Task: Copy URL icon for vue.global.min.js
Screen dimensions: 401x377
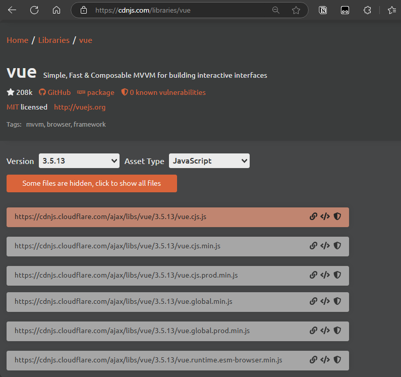Action: [313, 301]
